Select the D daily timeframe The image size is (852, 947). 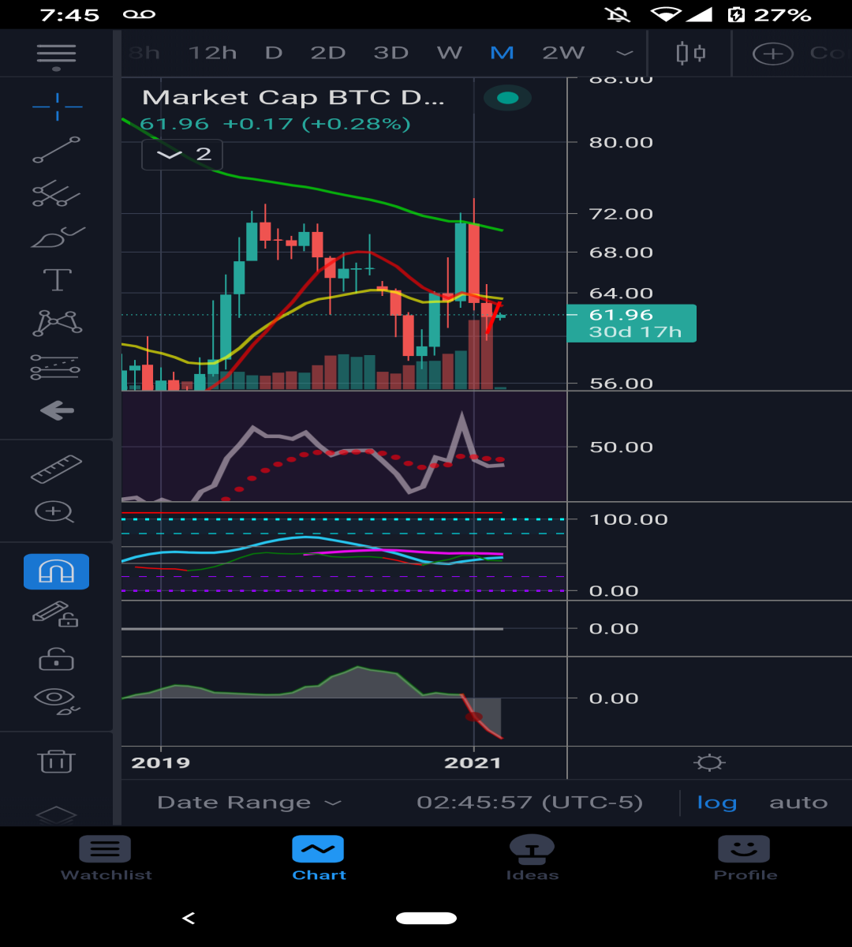[274, 54]
